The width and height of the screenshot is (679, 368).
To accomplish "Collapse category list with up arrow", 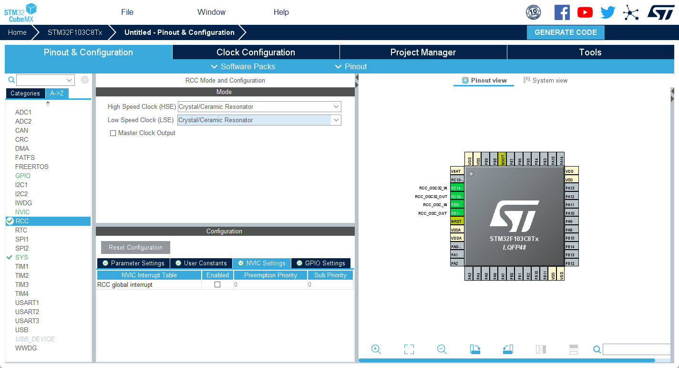I will 48,103.
